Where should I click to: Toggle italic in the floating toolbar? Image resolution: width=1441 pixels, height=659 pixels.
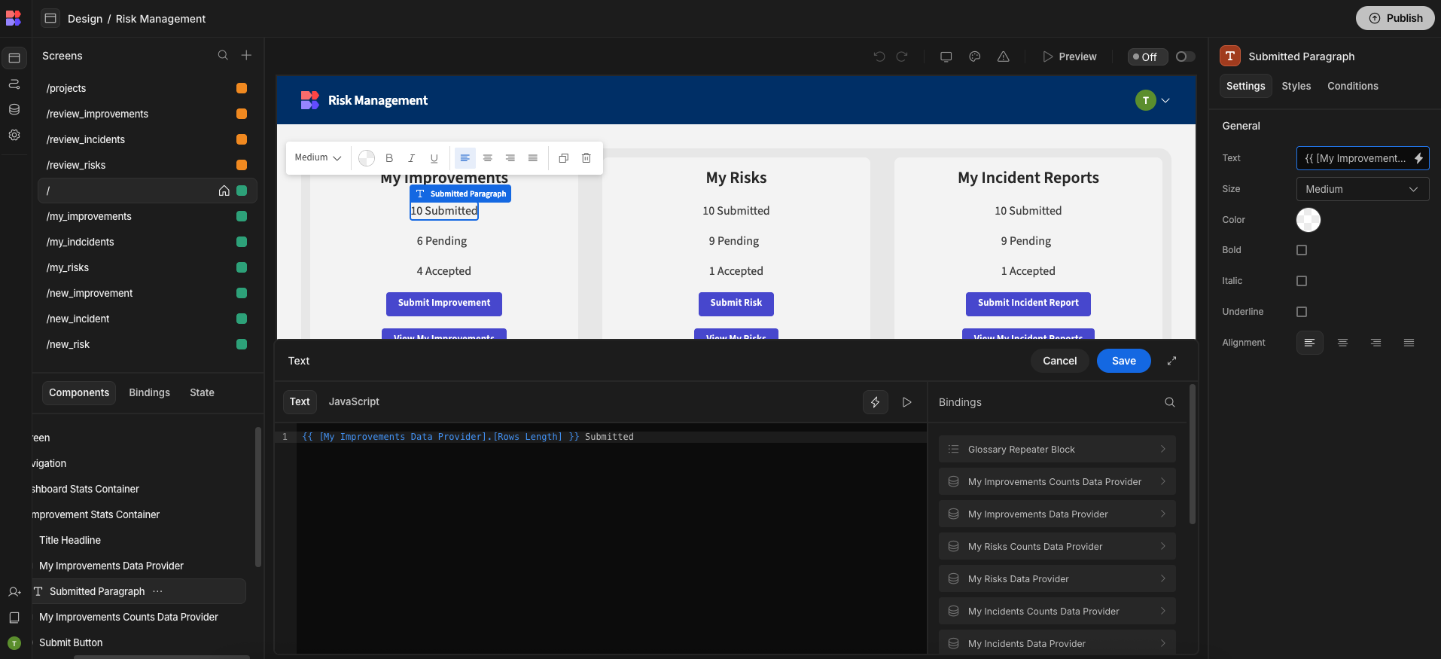pyautogui.click(x=411, y=158)
